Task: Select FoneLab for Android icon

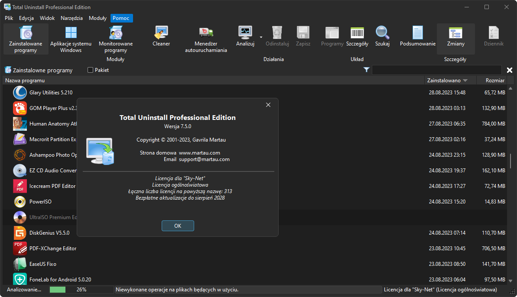Action: [x=20, y=279]
